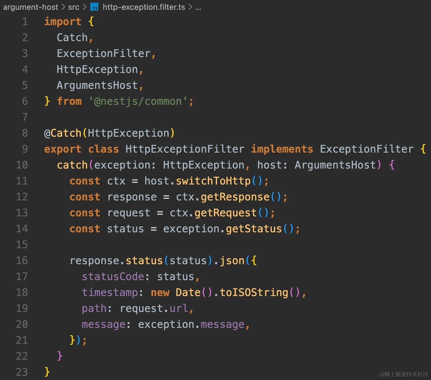Click line number 23 in gutter
The height and width of the screenshot is (380, 431).
22,372
